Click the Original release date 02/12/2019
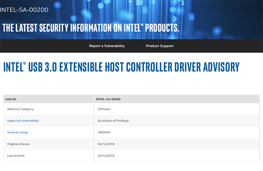Image resolution: width=263 pixels, height=171 pixels. coord(106,144)
